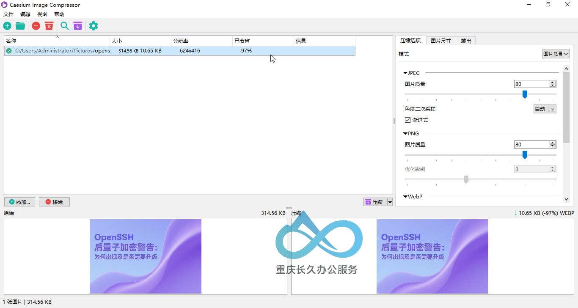Open the 编辑 menu

(x=25, y=14)
